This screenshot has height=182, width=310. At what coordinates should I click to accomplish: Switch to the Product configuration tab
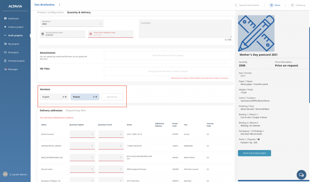(51, 12)
